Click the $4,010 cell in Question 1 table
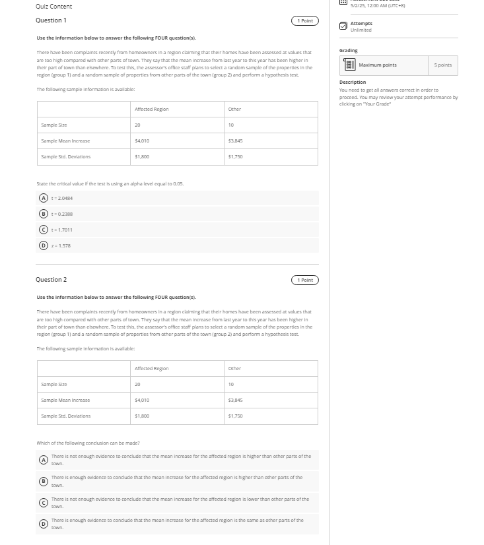This screenshot has width=484, height=545. click(x=142, y=141)
